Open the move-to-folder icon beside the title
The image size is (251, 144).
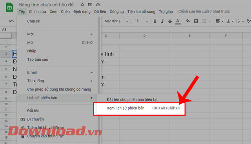[90, 5]
